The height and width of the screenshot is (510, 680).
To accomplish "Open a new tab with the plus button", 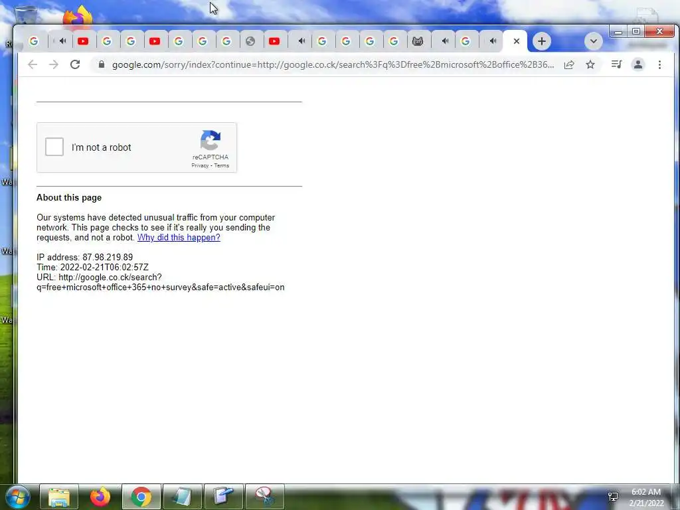I will click(x=542, y=41).
